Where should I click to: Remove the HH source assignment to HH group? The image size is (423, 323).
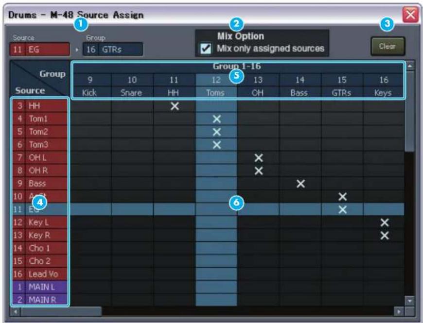tap(175, 106)
